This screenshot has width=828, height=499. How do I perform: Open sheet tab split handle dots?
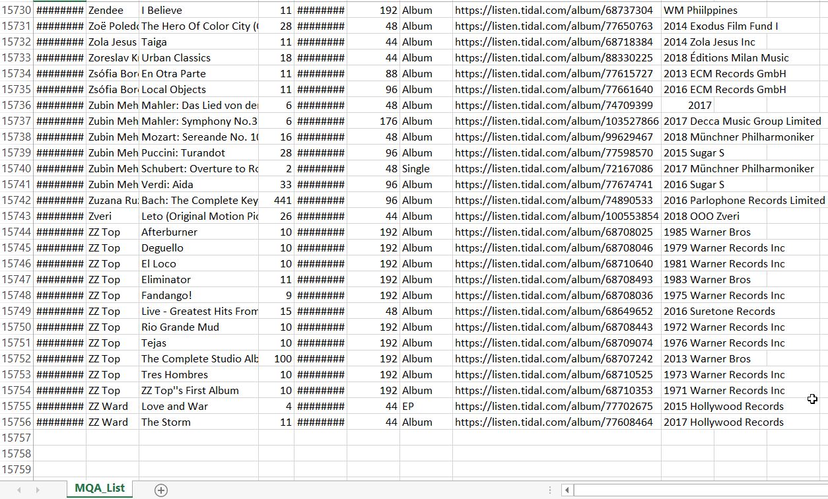549,490
